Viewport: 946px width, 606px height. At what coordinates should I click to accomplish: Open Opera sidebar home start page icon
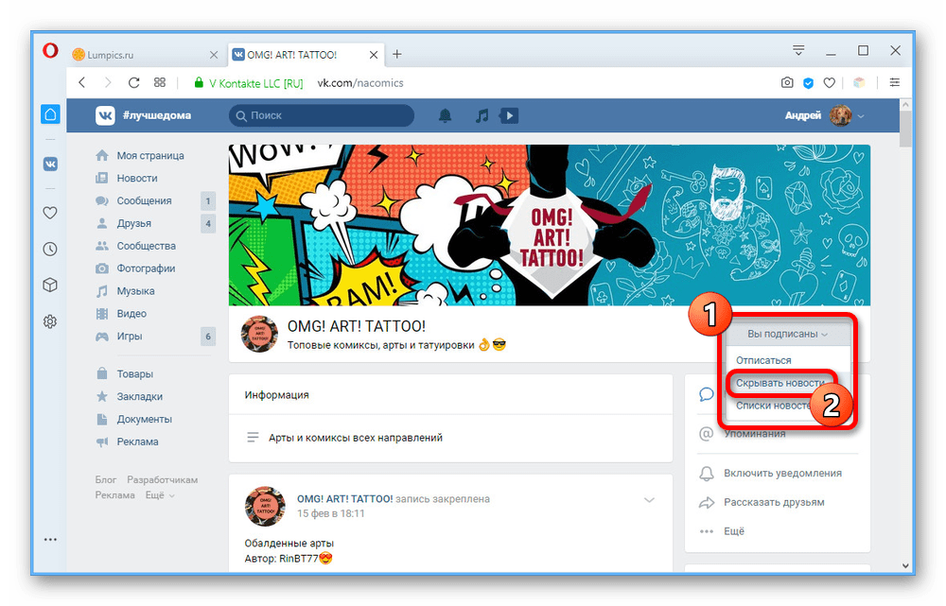51,114
